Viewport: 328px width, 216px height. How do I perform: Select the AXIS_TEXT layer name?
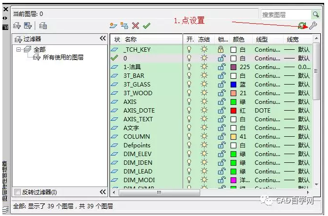click(x=138, y=119)
